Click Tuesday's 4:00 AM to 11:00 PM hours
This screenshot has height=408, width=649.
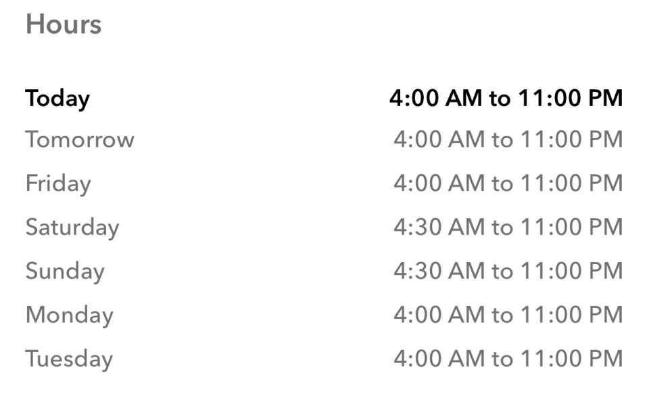click(508, 359)
